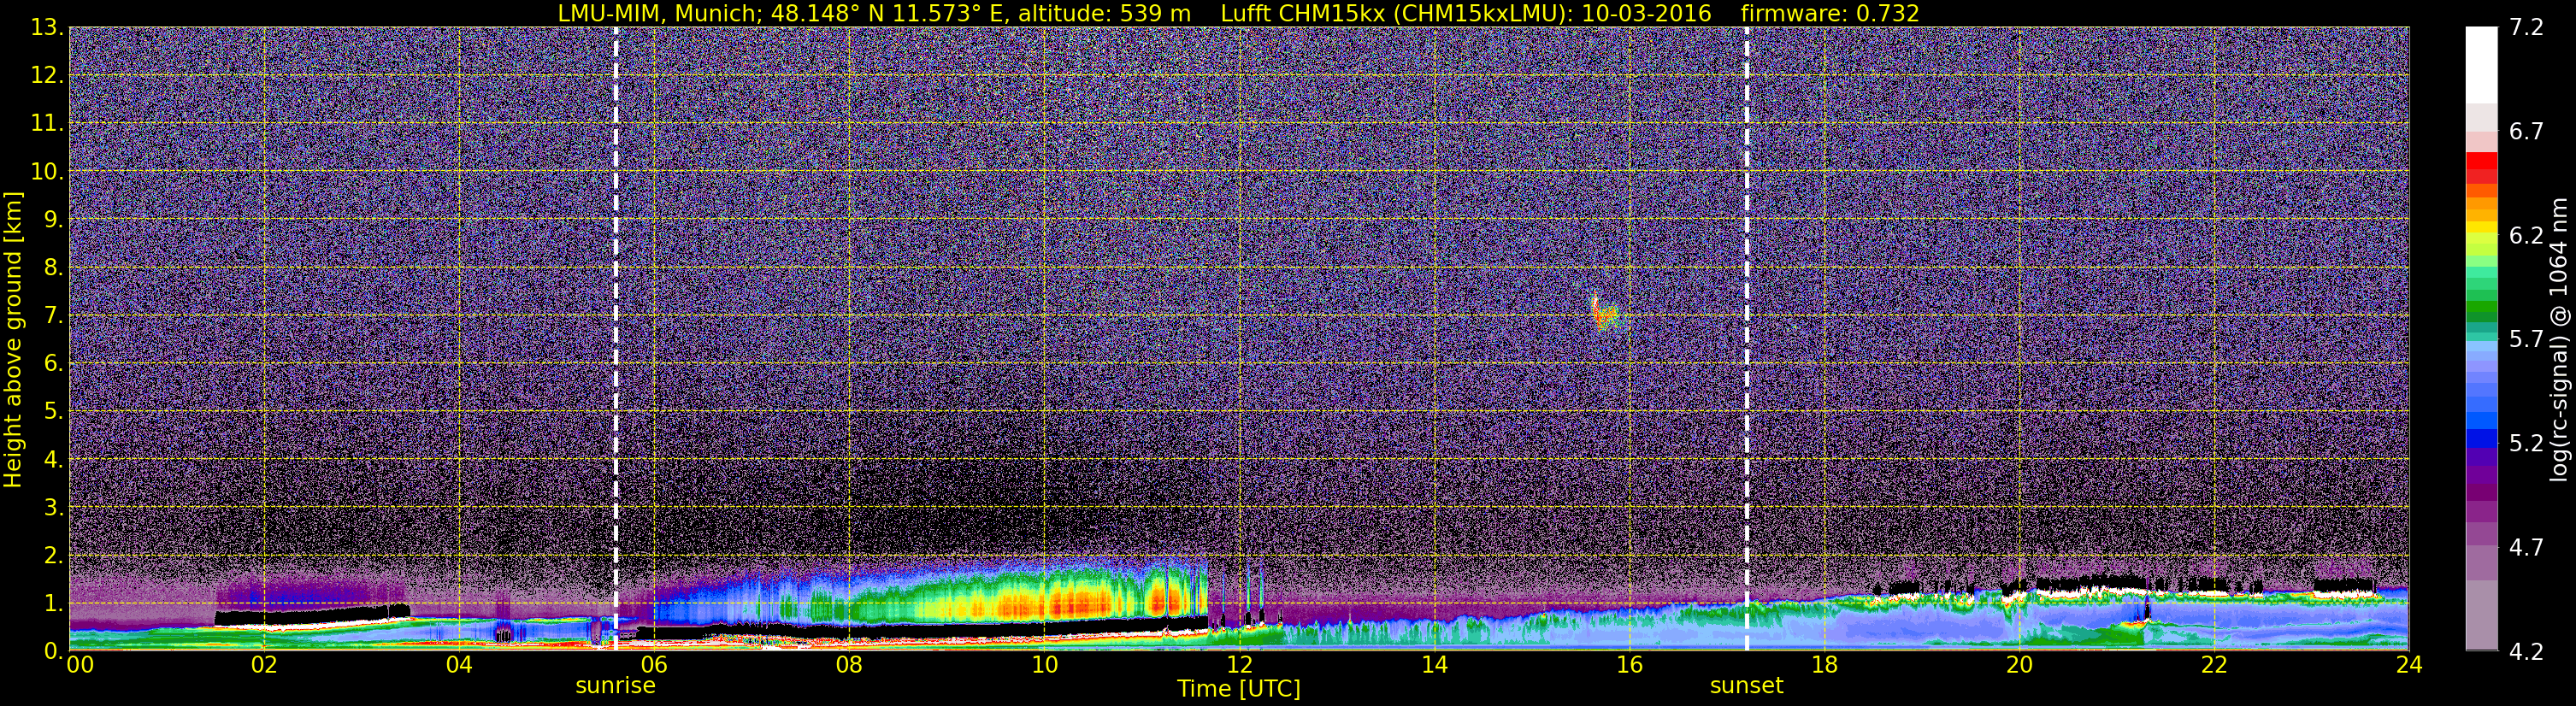Click the time axis tick '14'
2576x706 pixels.
click(x=1434, y=665)
